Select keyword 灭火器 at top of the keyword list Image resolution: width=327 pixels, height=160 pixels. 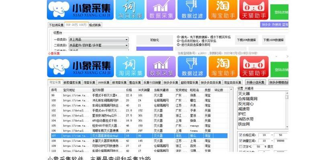pos(244,94)
